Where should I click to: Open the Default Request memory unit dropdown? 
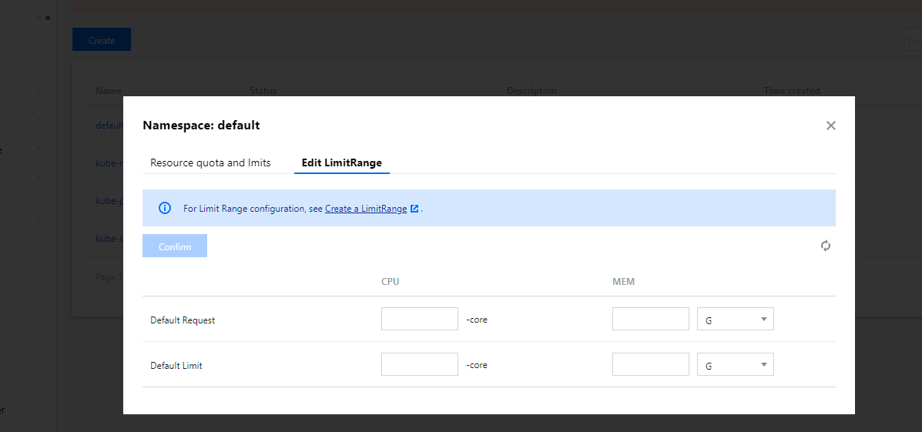click(x=735, y=320)
